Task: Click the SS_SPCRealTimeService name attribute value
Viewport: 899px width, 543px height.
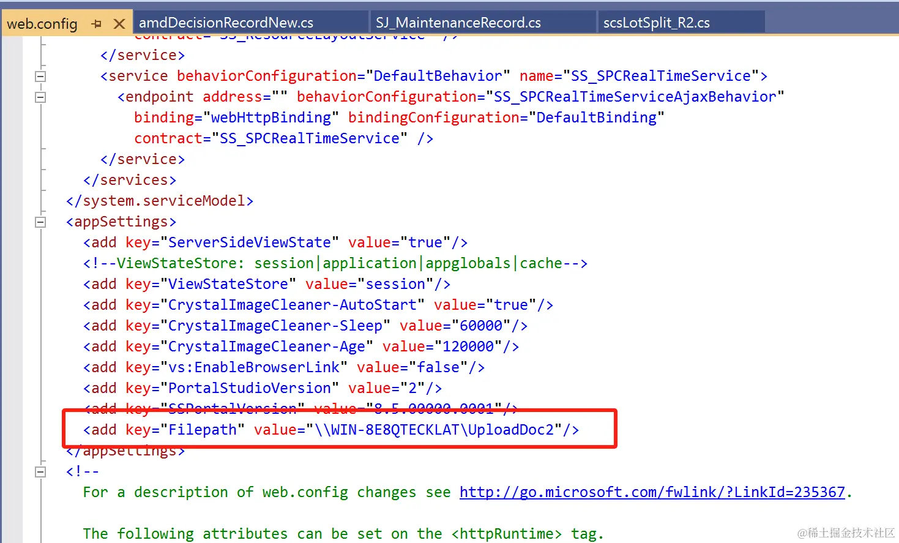Action: click(661, 76)
